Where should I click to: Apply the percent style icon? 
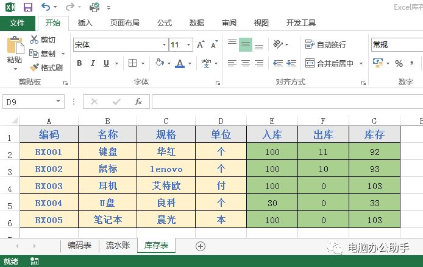point(399,63)
